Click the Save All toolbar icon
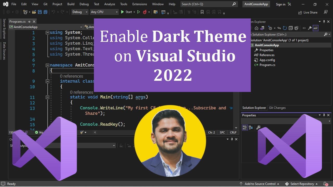The image size is (333, 187). pyautogui.click(x=45, y=12)
